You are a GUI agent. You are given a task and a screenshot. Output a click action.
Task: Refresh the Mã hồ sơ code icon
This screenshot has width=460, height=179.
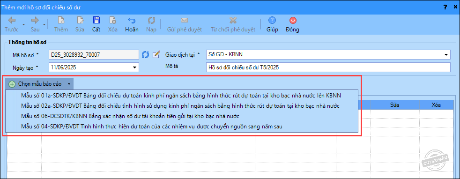click(146, 54)
